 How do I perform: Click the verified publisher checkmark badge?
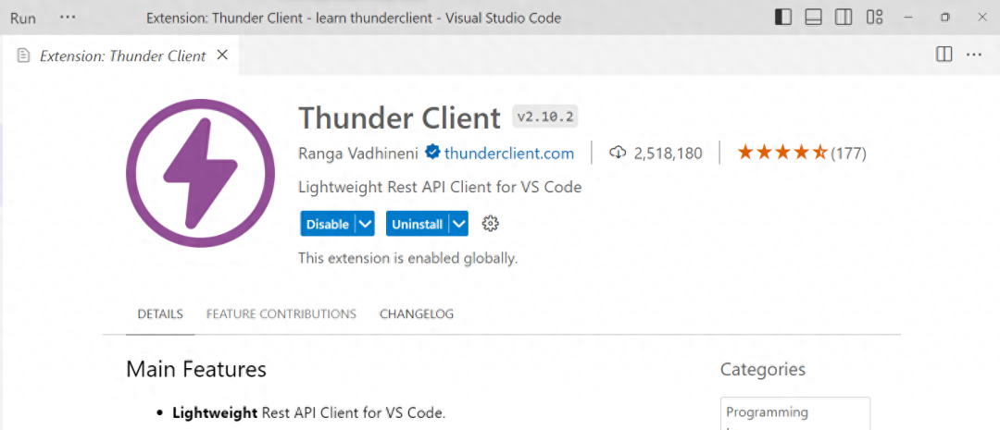pyautogui.click(x=433, y=153)
